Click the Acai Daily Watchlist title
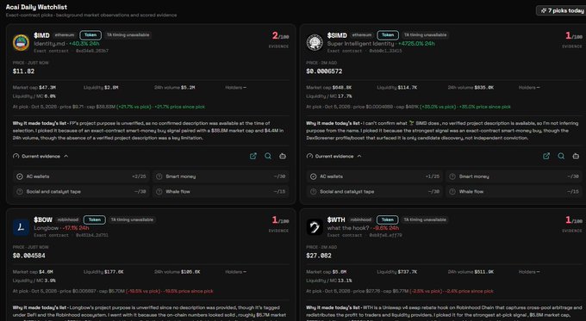 (x=36, y=7)
